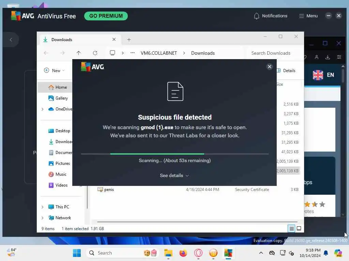349x261 pixels.
Task: Open Downloads quick access folder
Action: [x=60, y=142]
